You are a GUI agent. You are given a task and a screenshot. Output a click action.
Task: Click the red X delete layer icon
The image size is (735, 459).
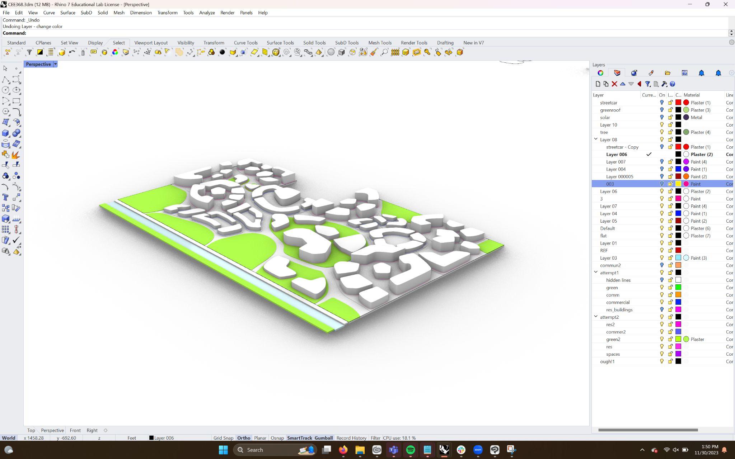614,84
